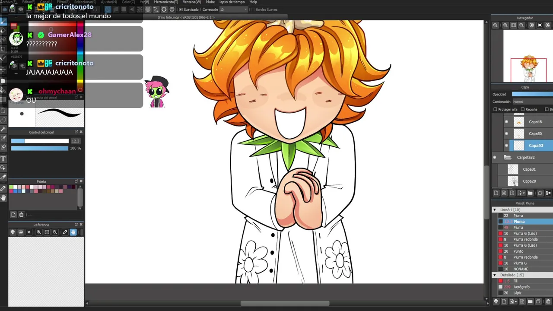The width and height of the screenshot is (553, 311).
Task: Open the Help menu
Action: coord(253,2)
